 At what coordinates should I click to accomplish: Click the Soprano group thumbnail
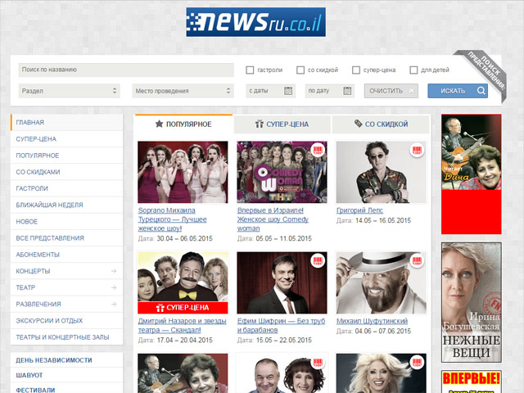click(x=183, y=172)
